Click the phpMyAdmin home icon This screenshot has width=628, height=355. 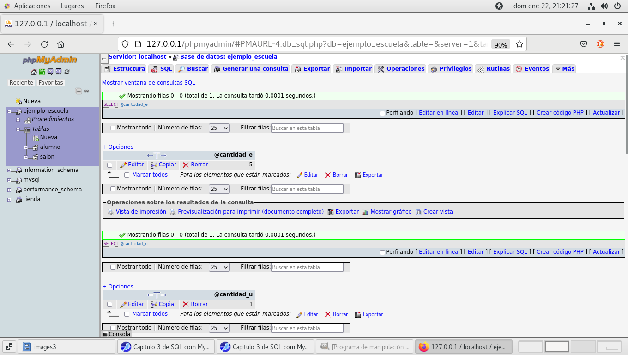point(34,72)
